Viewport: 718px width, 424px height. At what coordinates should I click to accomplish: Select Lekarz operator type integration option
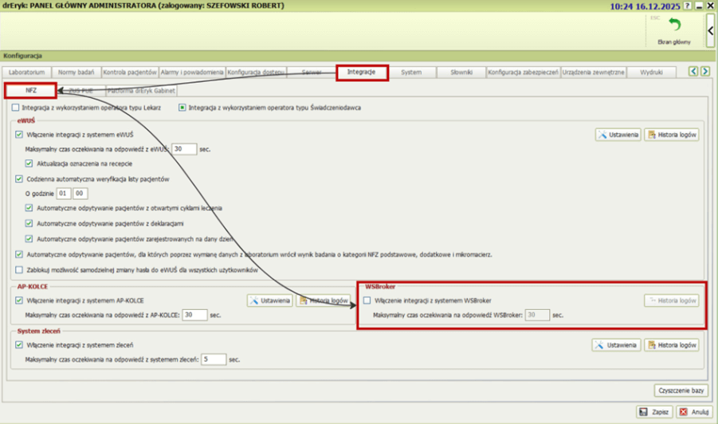click(16, 107)
